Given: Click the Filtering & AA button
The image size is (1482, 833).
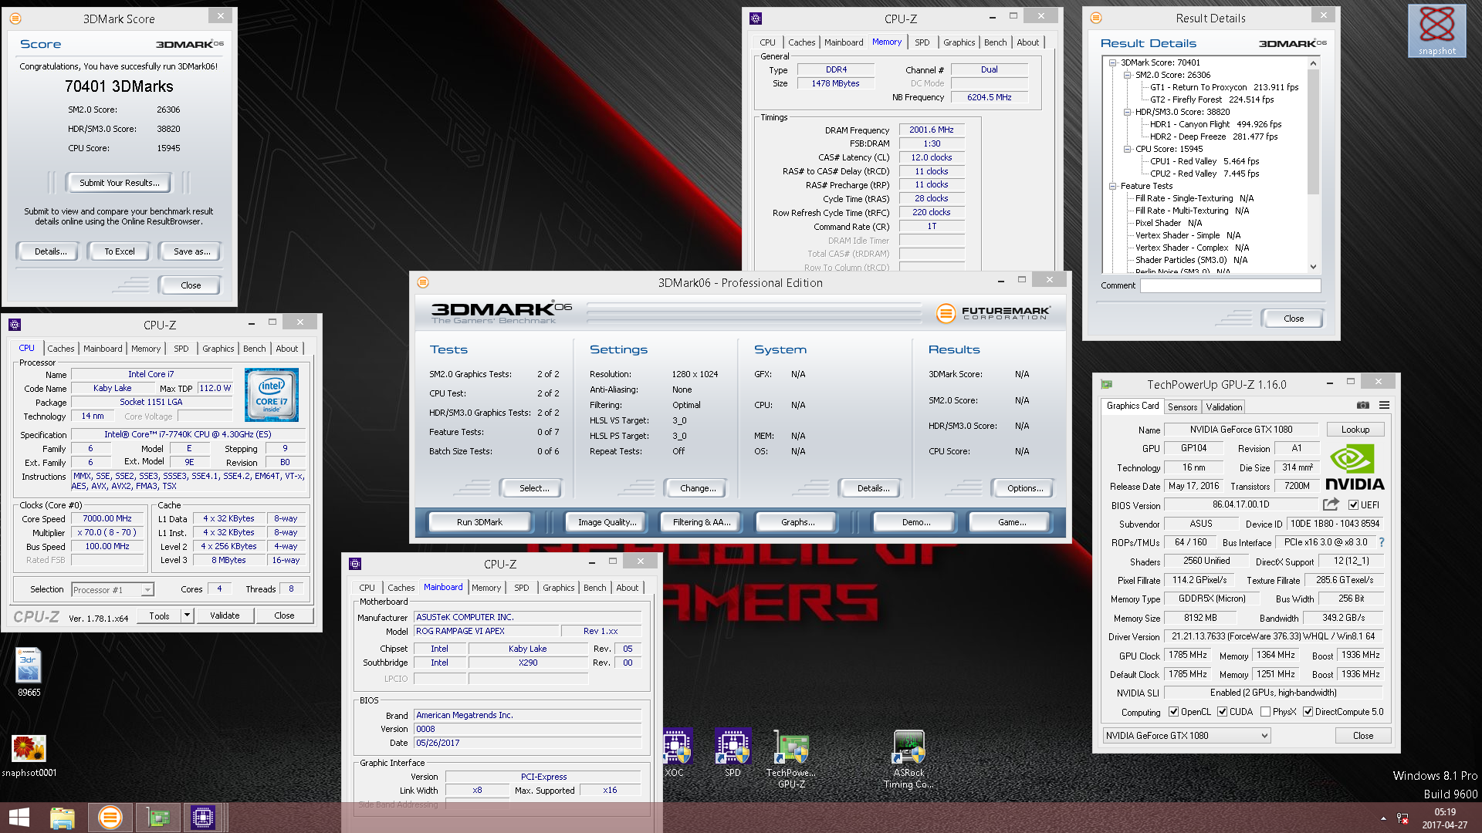Looking at the screenshot, I should click(702, 522).
